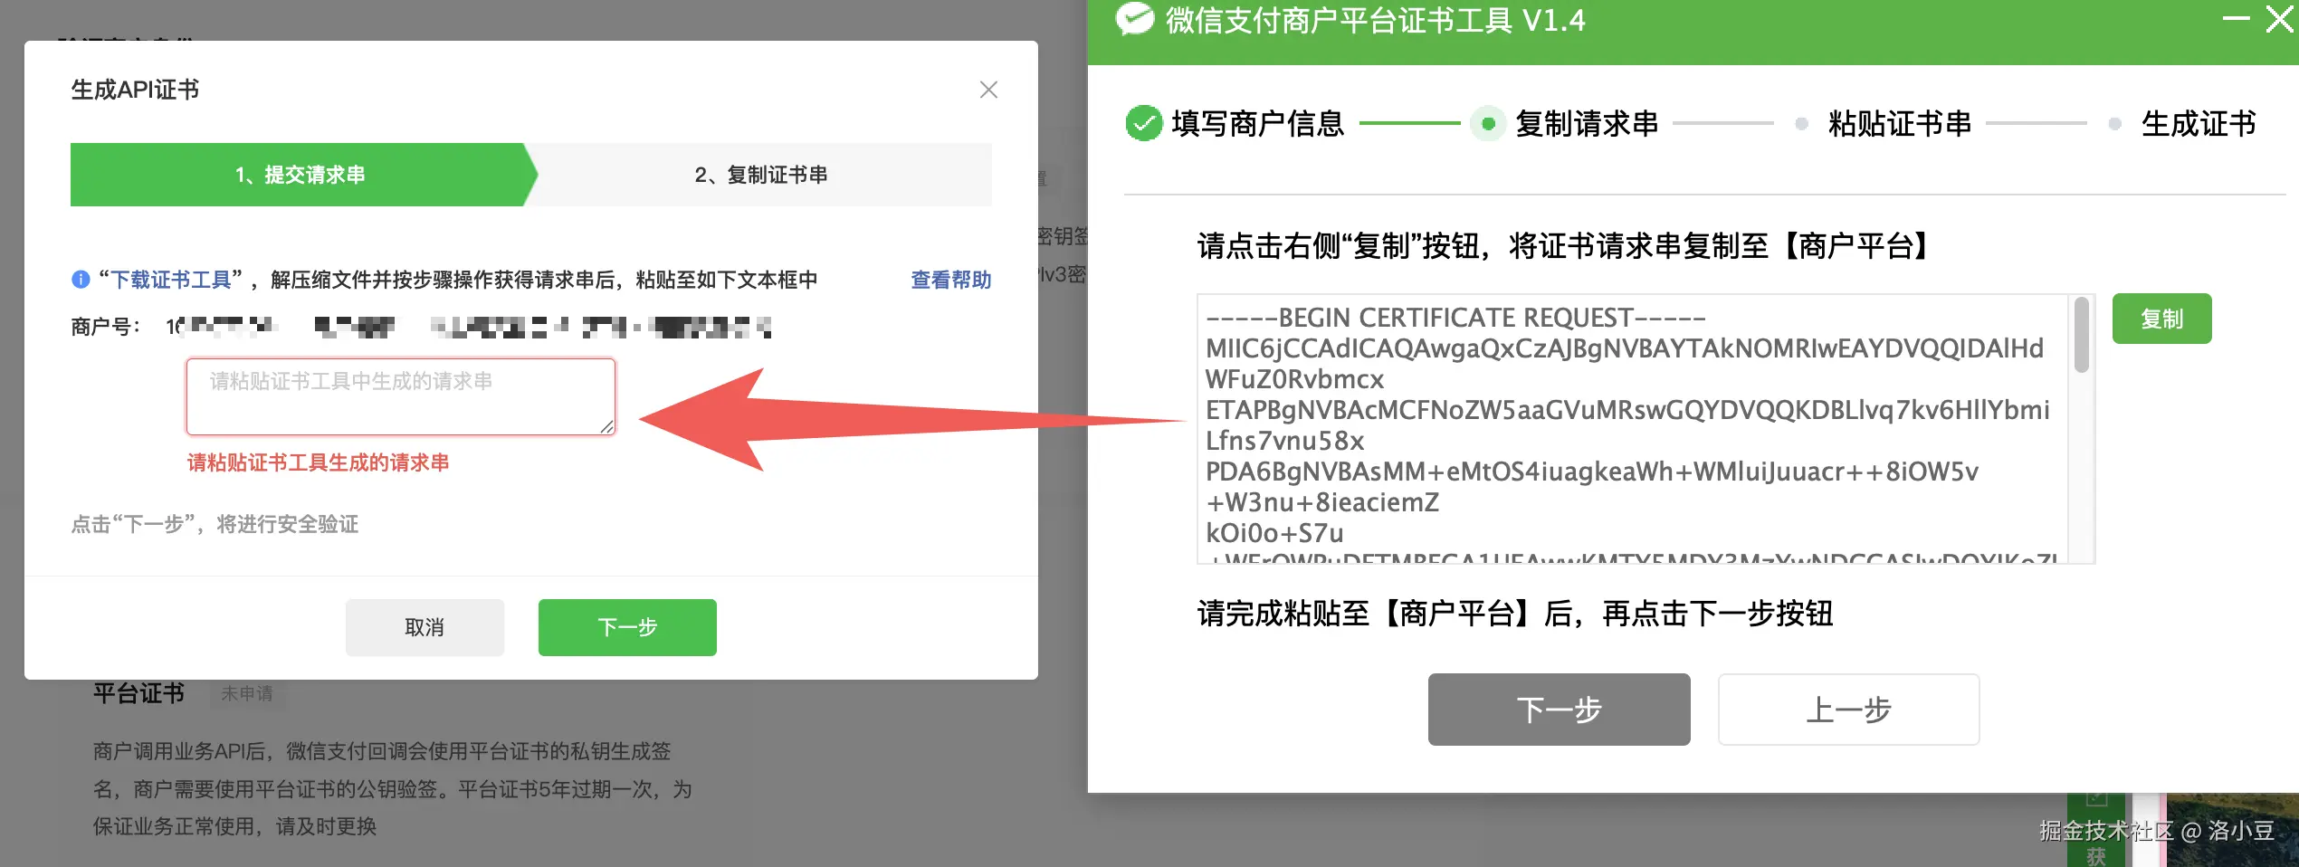Close the certificate tool window
Image resolution: width=2299 pixels, height=867 pixels.
click(x=2279, y=18)
